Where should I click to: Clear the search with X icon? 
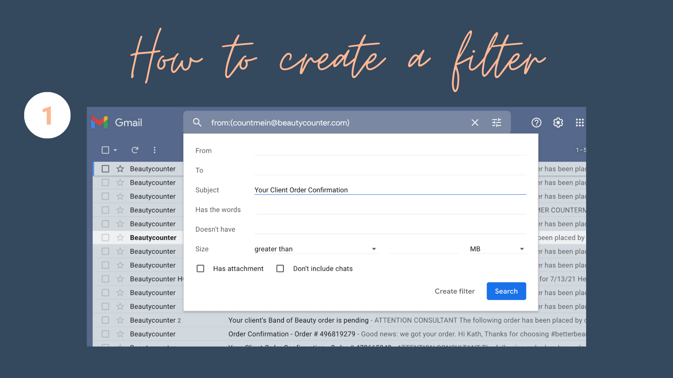[x=475, y=122]
